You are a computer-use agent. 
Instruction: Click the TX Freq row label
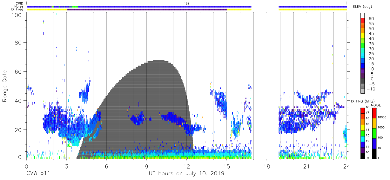tap(17, 10)
